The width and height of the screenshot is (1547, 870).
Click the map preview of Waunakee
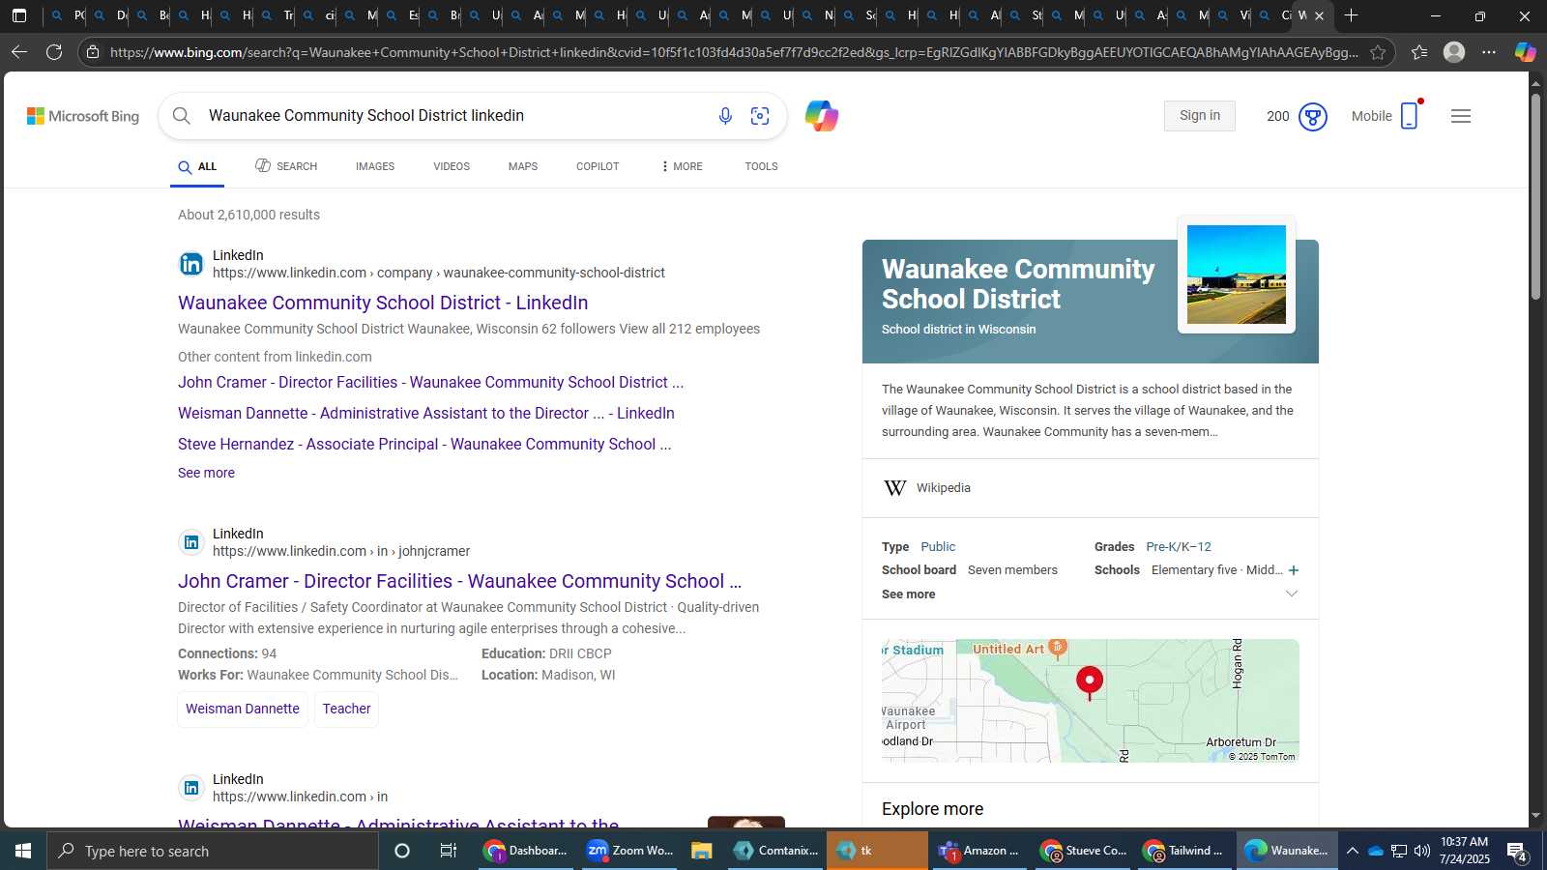[x=1091, y=701]
